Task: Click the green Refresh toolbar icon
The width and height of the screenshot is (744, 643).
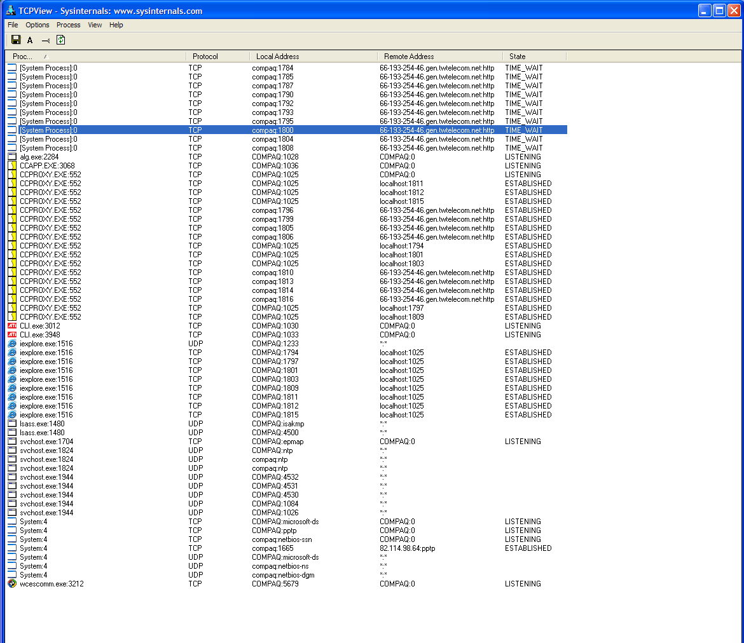Action: 61,40
